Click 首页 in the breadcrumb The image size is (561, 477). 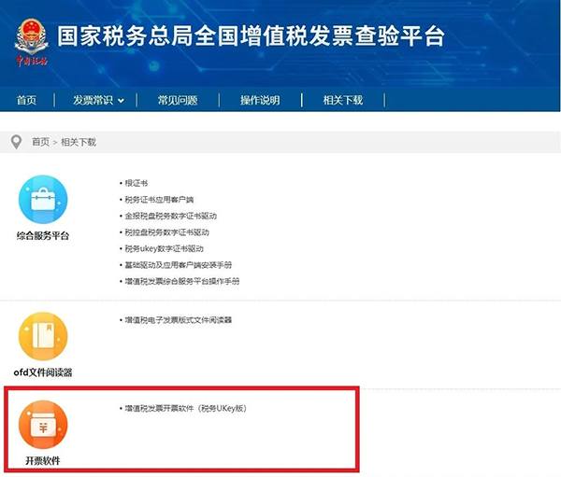(x=40, y=142)
